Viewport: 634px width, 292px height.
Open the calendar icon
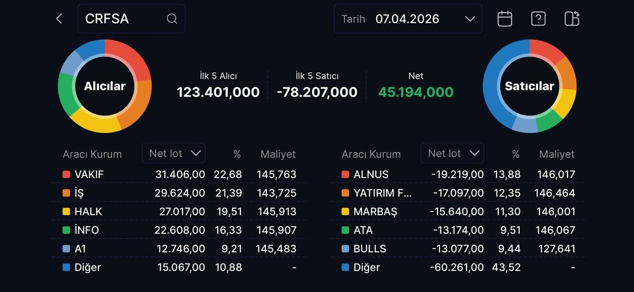[x=505, y=19]
